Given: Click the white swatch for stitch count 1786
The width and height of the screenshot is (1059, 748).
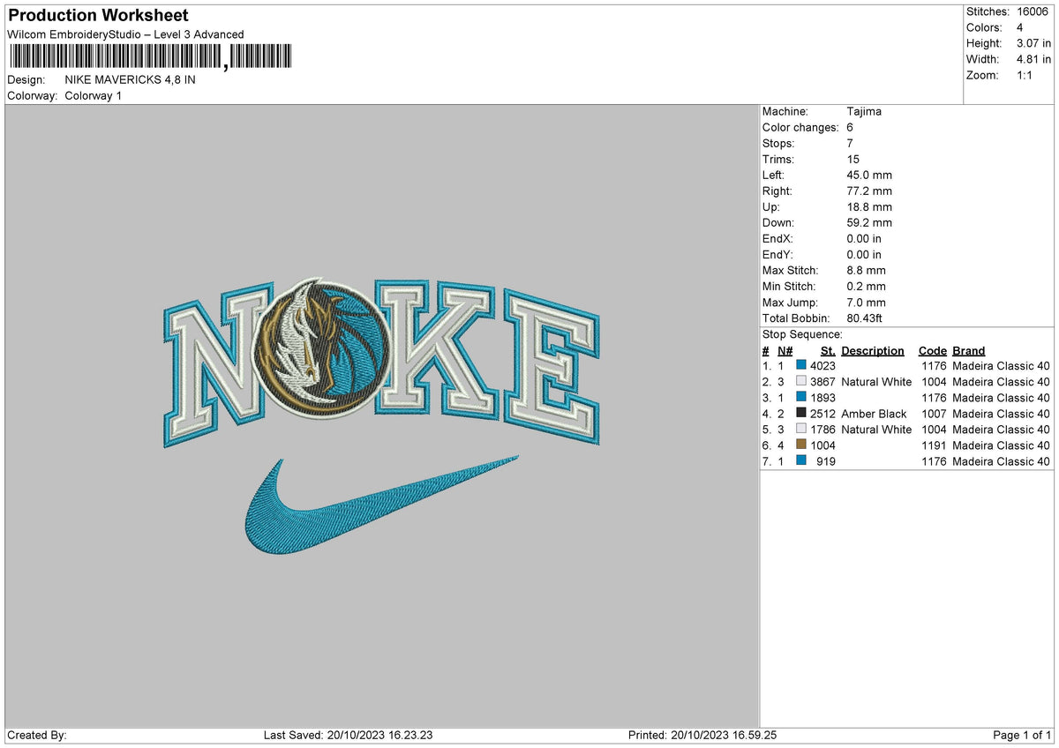Looking at the screenshot, I should [x=801, y=429].
